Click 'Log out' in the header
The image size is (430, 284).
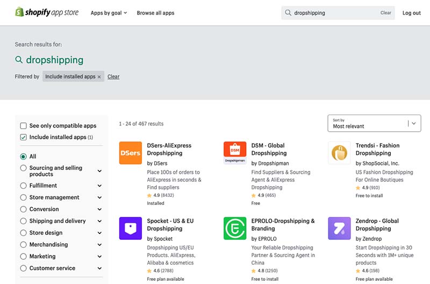[411, 13]
